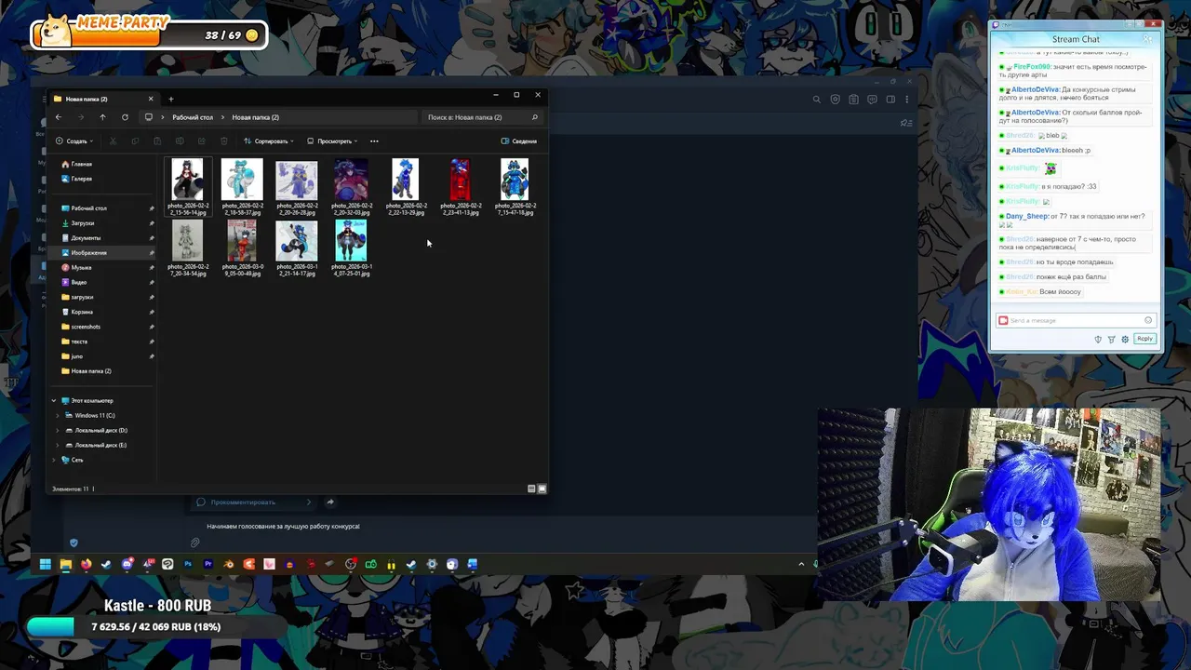The image size is (1191, 670).
Task: Select photo_2026-02-22_20-32-03.jpg thumbnail
Action: 351,180
